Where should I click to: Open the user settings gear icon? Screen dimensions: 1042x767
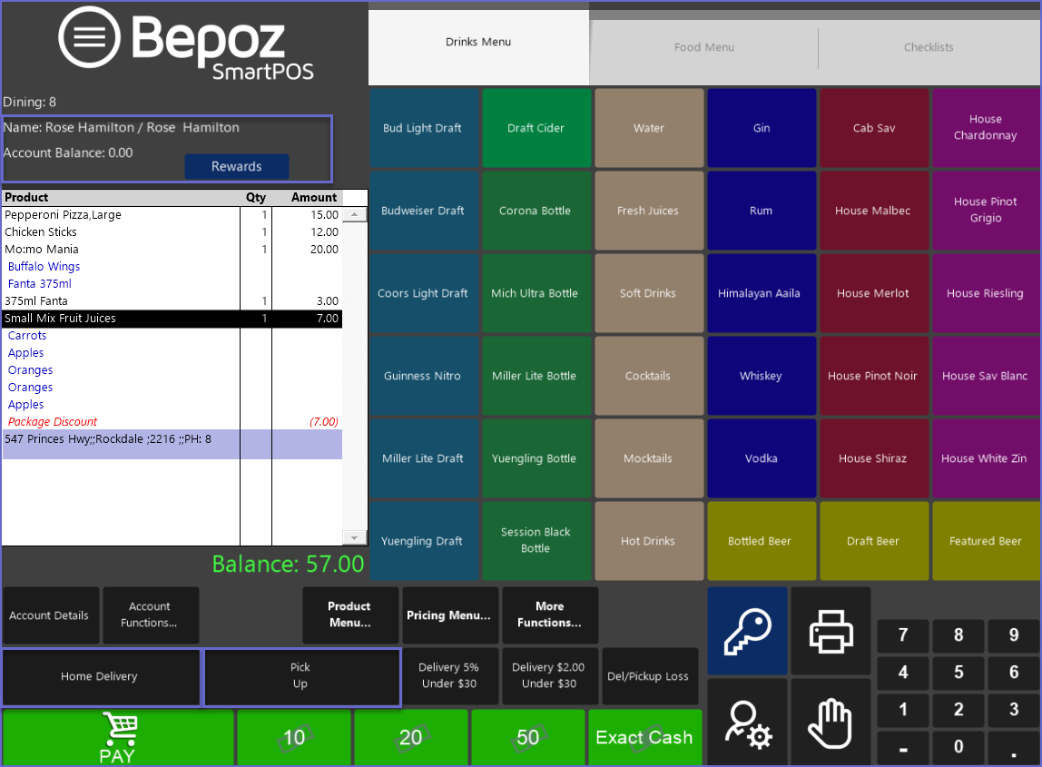point(748,723)
